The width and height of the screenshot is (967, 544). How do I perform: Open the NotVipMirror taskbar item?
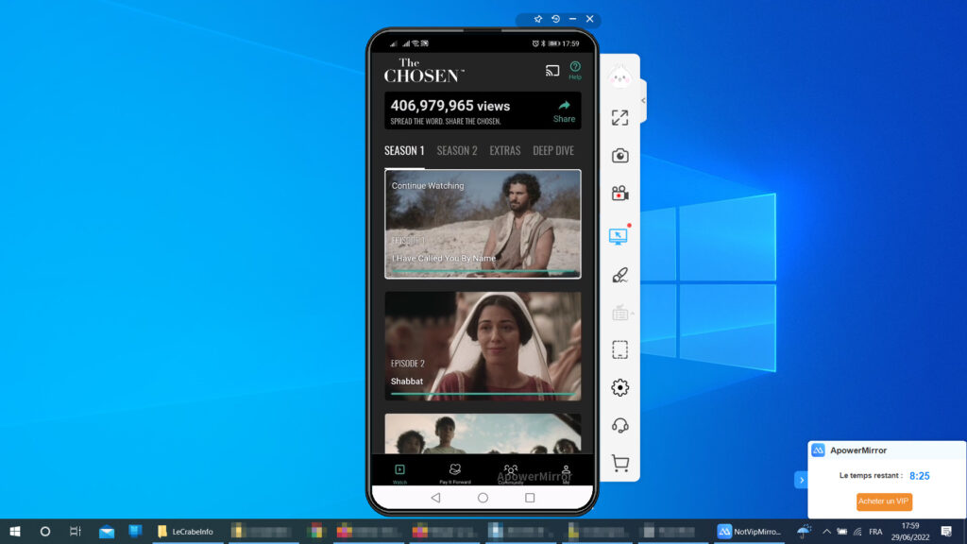coord(749,531)
